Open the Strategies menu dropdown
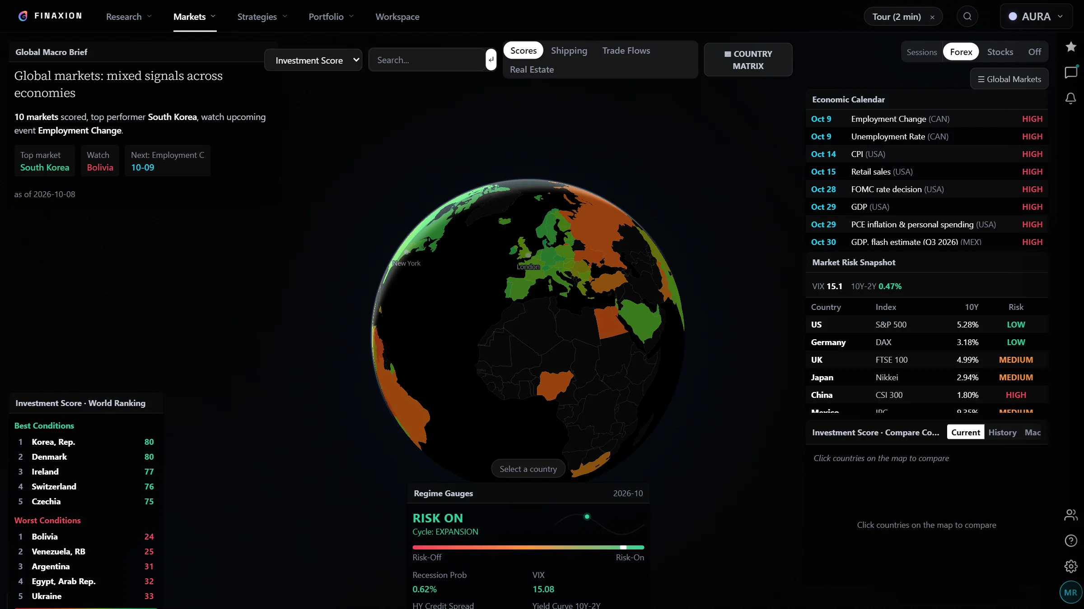The image size is (1084, 609). pyautogui.click(x=262, y=17)
